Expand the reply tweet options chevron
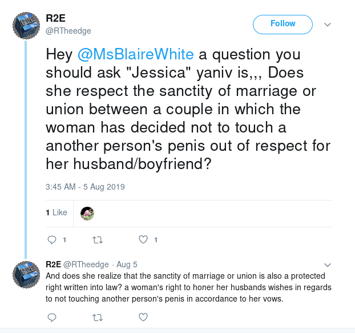Screen dimensions: 355x333 [328, 265]
